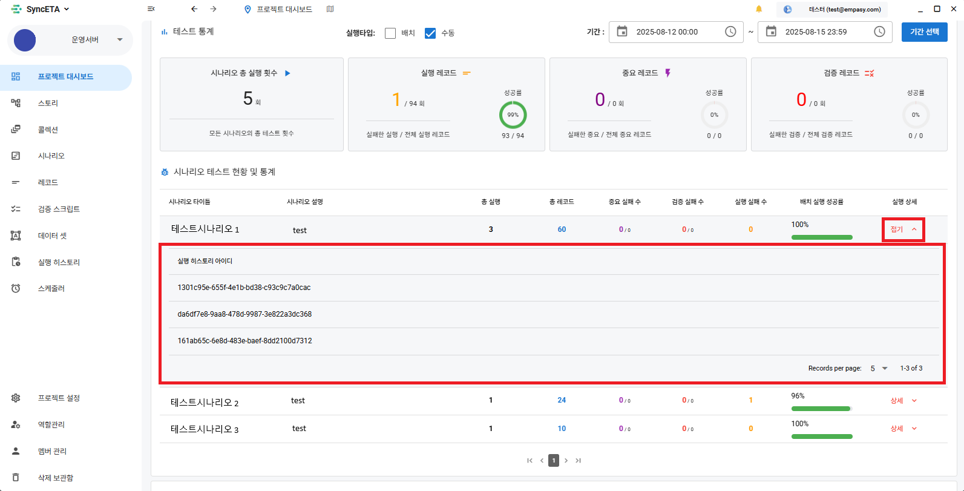Click the end date clock icon
Viewport: 964px width, 491px height.
(x=879, y=31)
